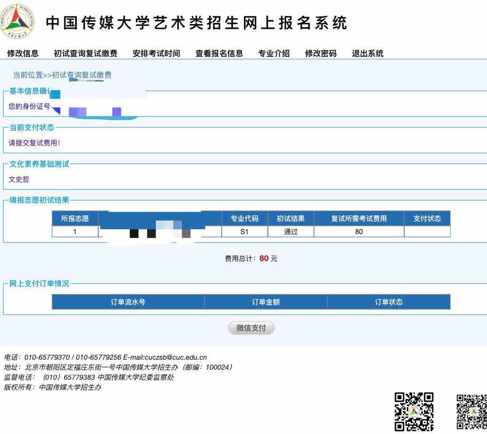Click the 专业代码 column header
The image size is (487, 434).
[x=244, y=218]
